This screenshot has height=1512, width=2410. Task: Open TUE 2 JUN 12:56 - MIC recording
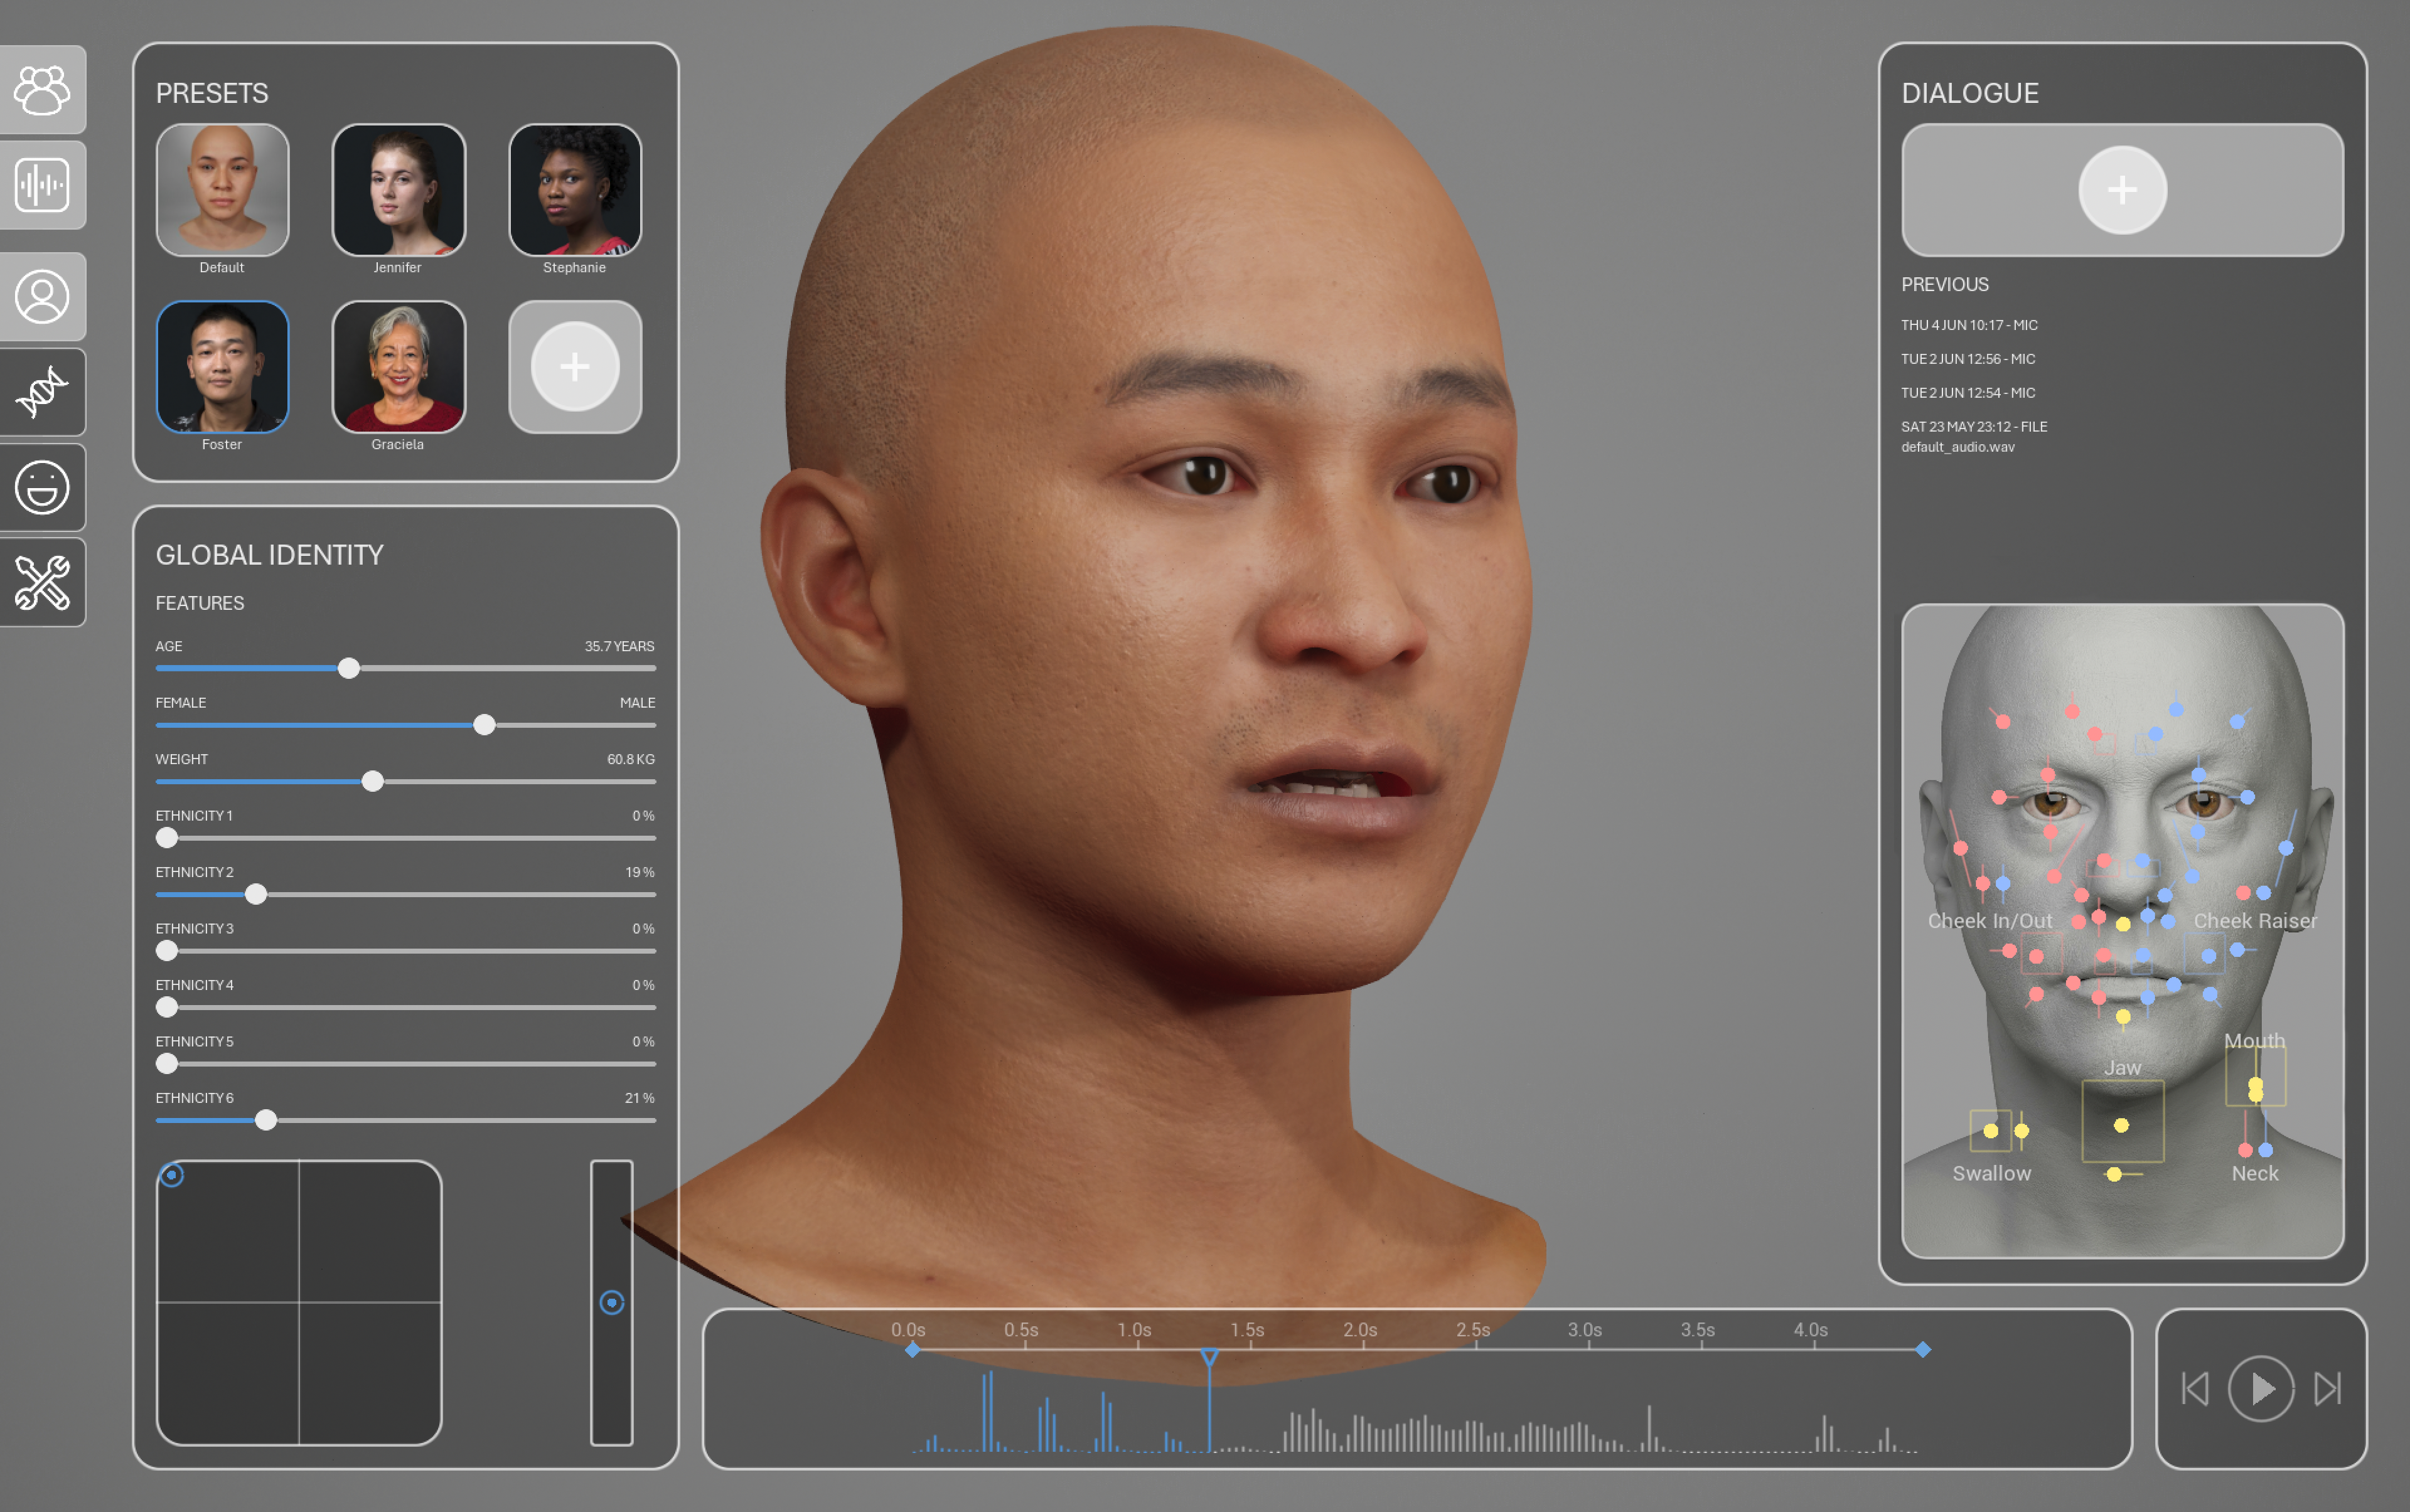pos(1968,359)
